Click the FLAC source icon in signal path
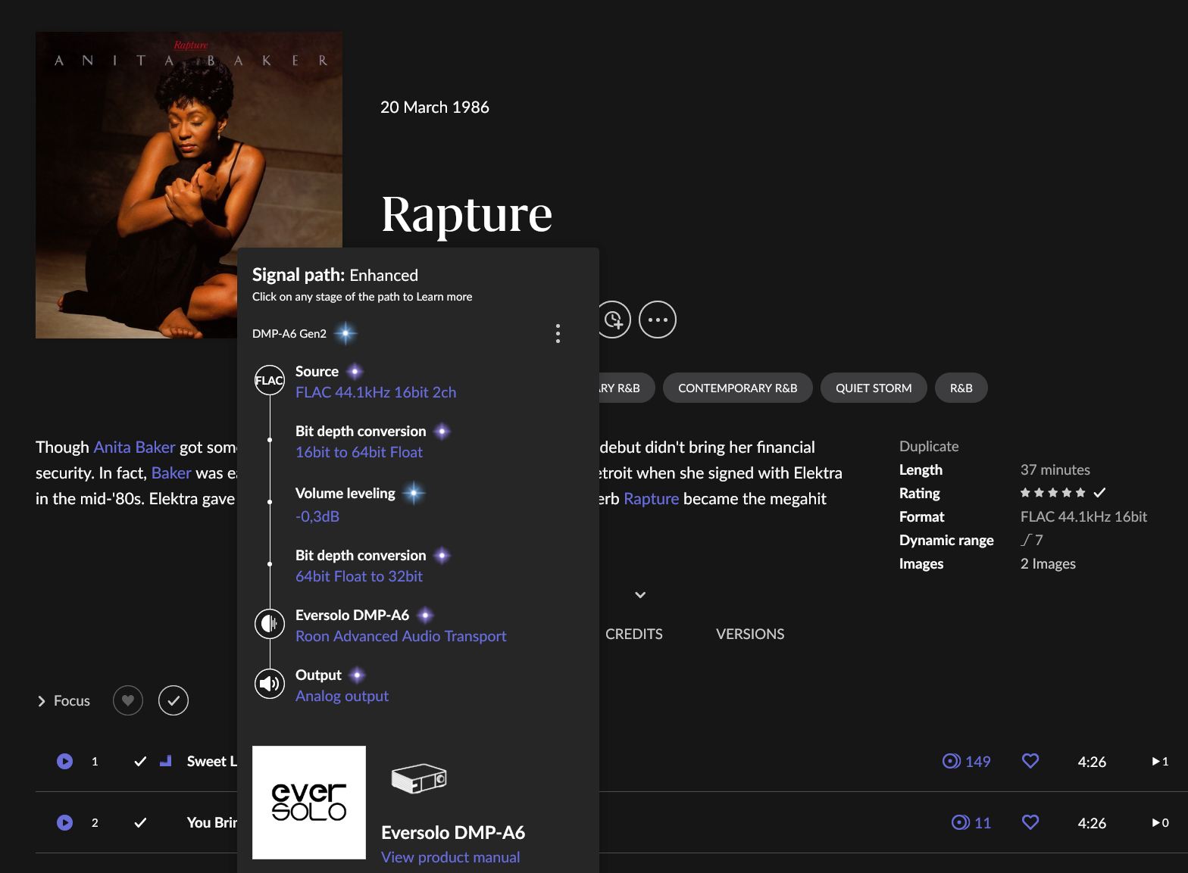1188x873 pixels. [x=269, y=381]
